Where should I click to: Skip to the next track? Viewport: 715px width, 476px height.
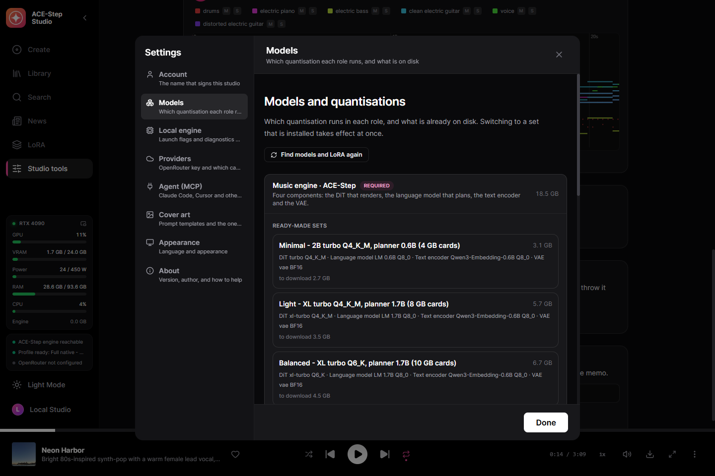385,454
